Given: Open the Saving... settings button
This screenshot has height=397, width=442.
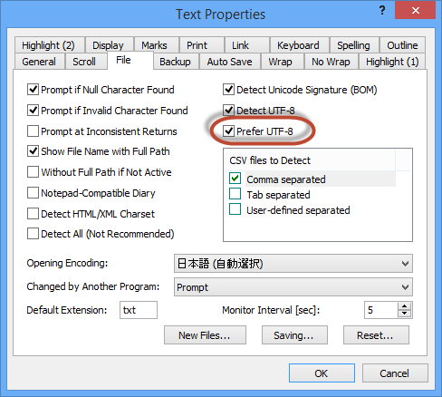Looking at the screenshot, I should (x=294, y=335).
